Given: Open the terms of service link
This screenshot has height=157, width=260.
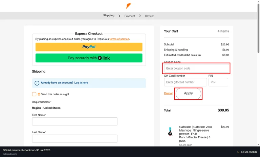Looking at the screenshot, I should (119, 39).
